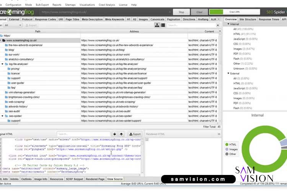The image size is (287, 191).
Task: Sort by the Path column header
Action: click(38, 31)
